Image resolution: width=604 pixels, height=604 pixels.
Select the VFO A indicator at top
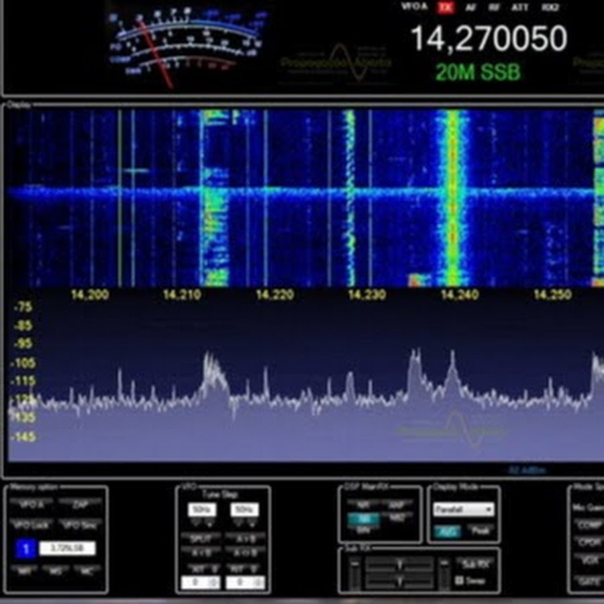[415, 7]
